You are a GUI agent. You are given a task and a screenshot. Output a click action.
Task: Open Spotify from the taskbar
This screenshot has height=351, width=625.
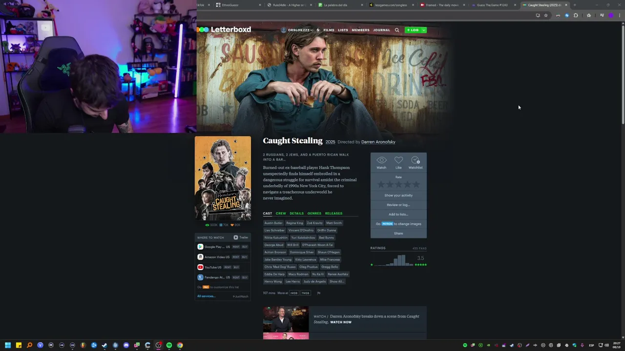point(169,345)
